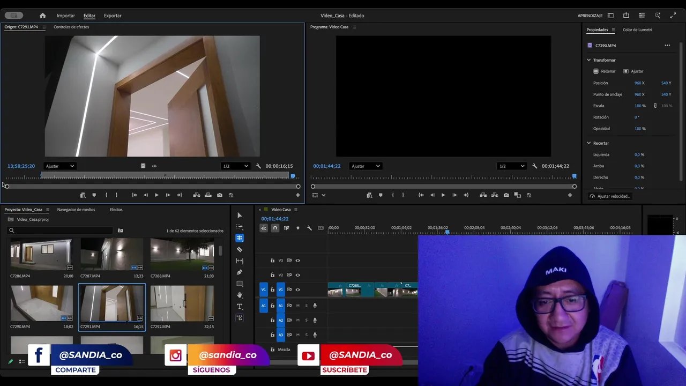
Task: Click the search icon in Project panel
Action: (x=11, y=231)
